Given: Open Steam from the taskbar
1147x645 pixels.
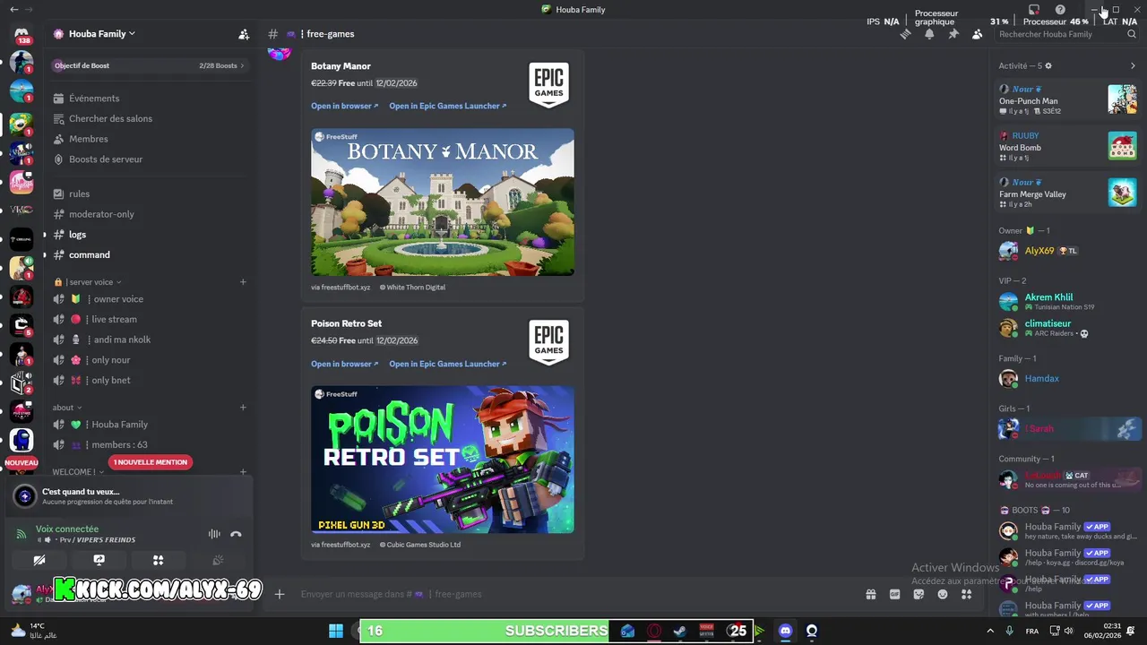Looking at the screenshot, I should [679, 631].
